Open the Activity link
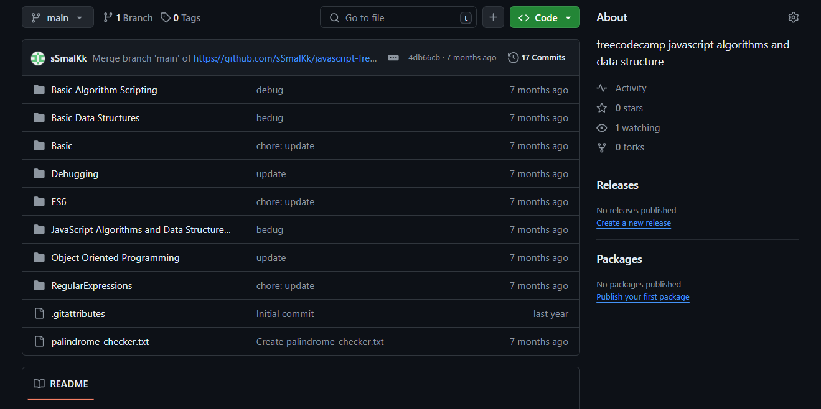 click(x=631, y=88)
